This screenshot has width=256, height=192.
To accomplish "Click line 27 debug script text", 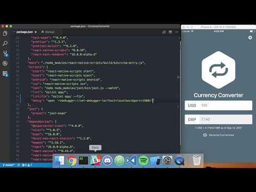I will tap(93, 101).
